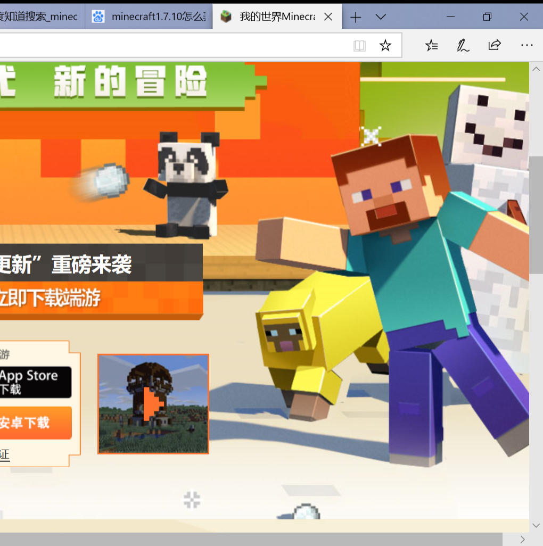Click the Minecraft grass block tab favicon
This screenshot has width=543, height=546.
226,16
